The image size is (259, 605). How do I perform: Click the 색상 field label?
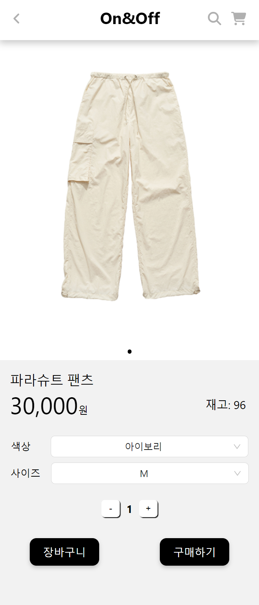(21, 446)
